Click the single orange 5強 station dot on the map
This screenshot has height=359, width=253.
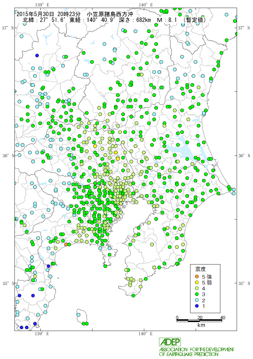(66, 244)
